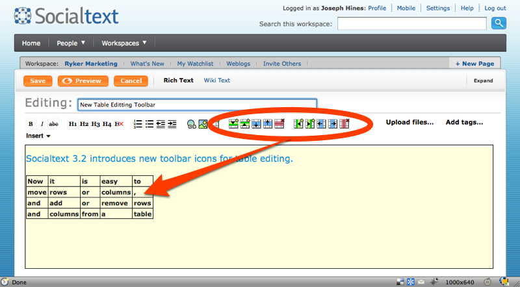Open Joseph Hines Profile link
Screen dimensions: 520x287
click(x=377, y=8)
